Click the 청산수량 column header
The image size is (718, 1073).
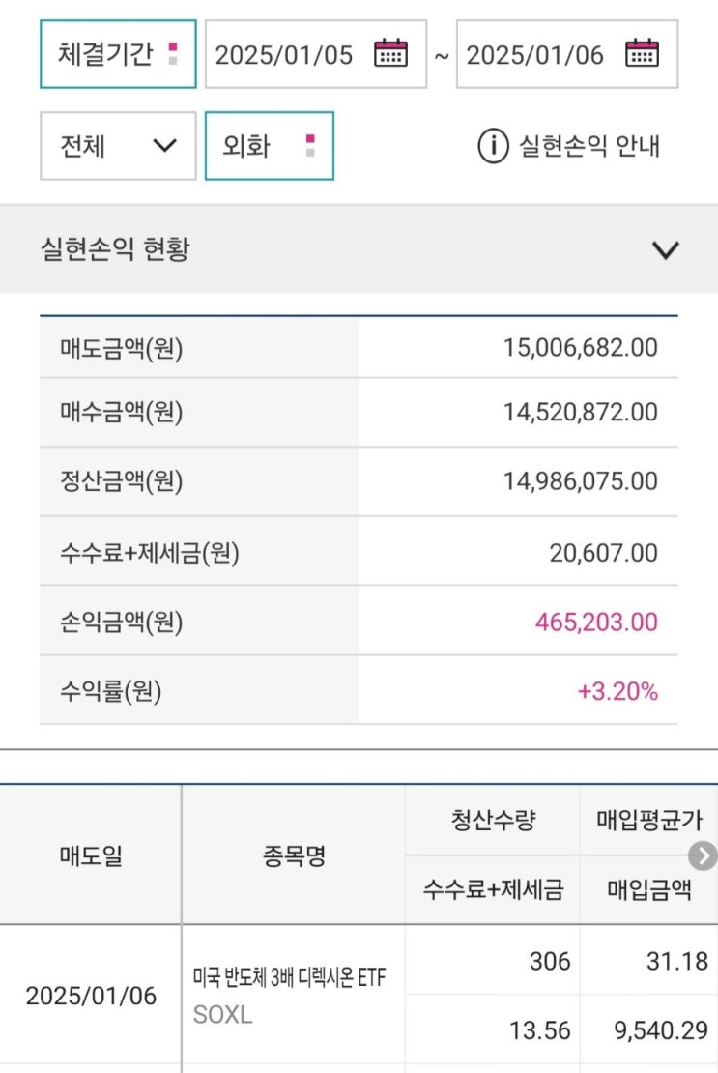pyautogui.click(x=493, y=821)
